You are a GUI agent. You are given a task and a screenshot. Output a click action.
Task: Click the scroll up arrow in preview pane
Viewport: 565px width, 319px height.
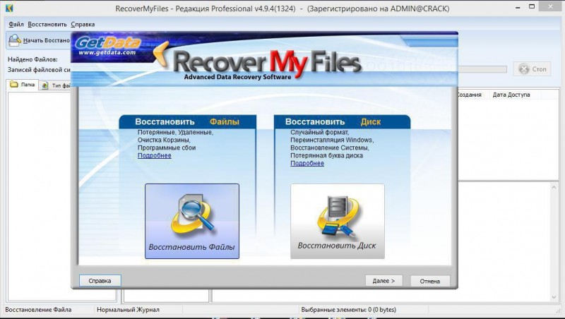554,188
